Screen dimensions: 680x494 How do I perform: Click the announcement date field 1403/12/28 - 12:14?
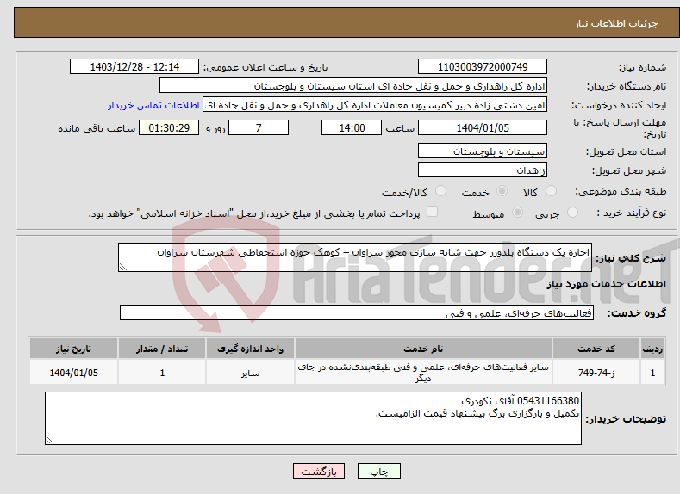(x=134, y=66)
